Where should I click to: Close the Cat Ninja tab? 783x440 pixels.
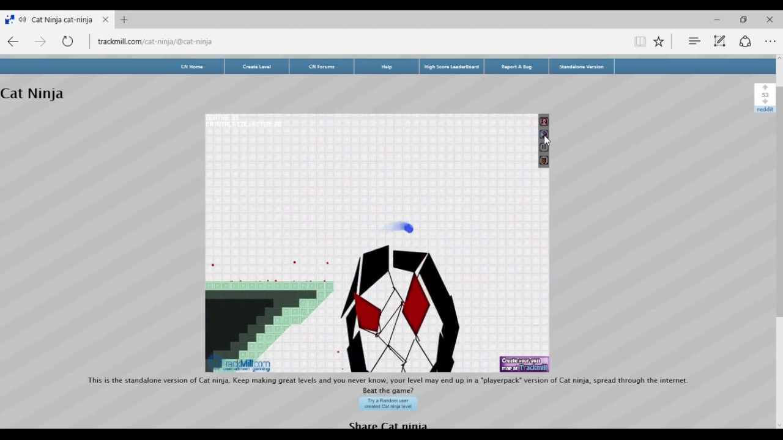click(x=105, y=20)
